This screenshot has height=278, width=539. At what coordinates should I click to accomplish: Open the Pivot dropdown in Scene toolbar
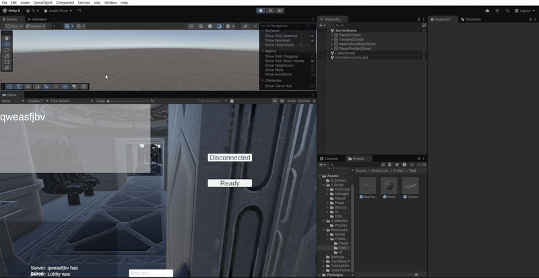click(13, 26)
